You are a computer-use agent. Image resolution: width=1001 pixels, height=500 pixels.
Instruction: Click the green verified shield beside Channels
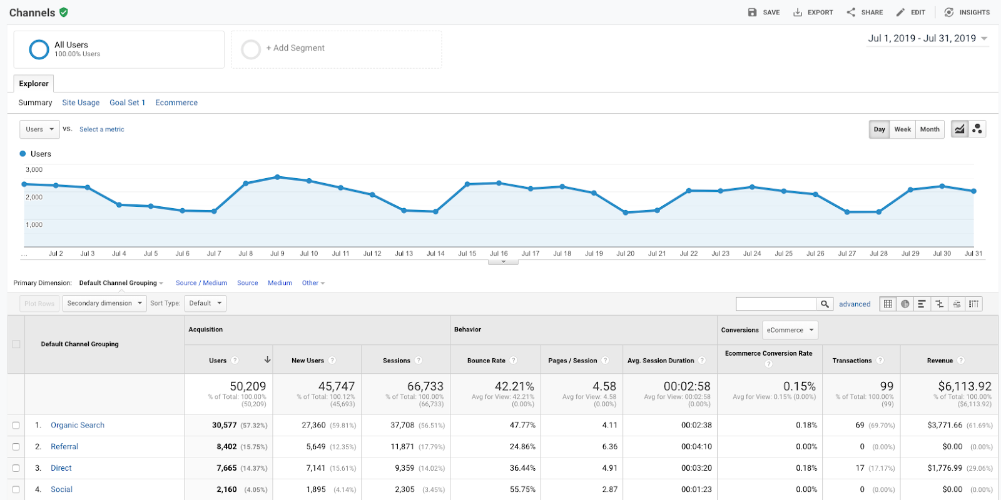click(64, 12)
